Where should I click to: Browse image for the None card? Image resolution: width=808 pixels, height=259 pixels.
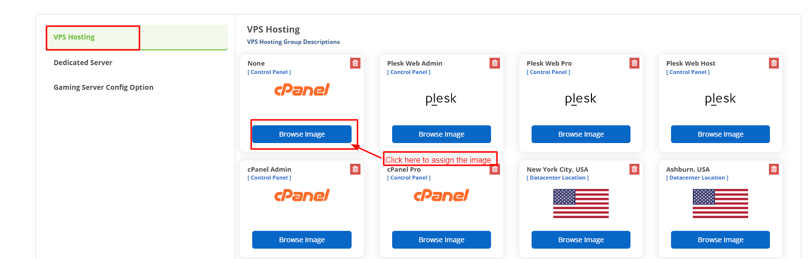click(302, 134)
